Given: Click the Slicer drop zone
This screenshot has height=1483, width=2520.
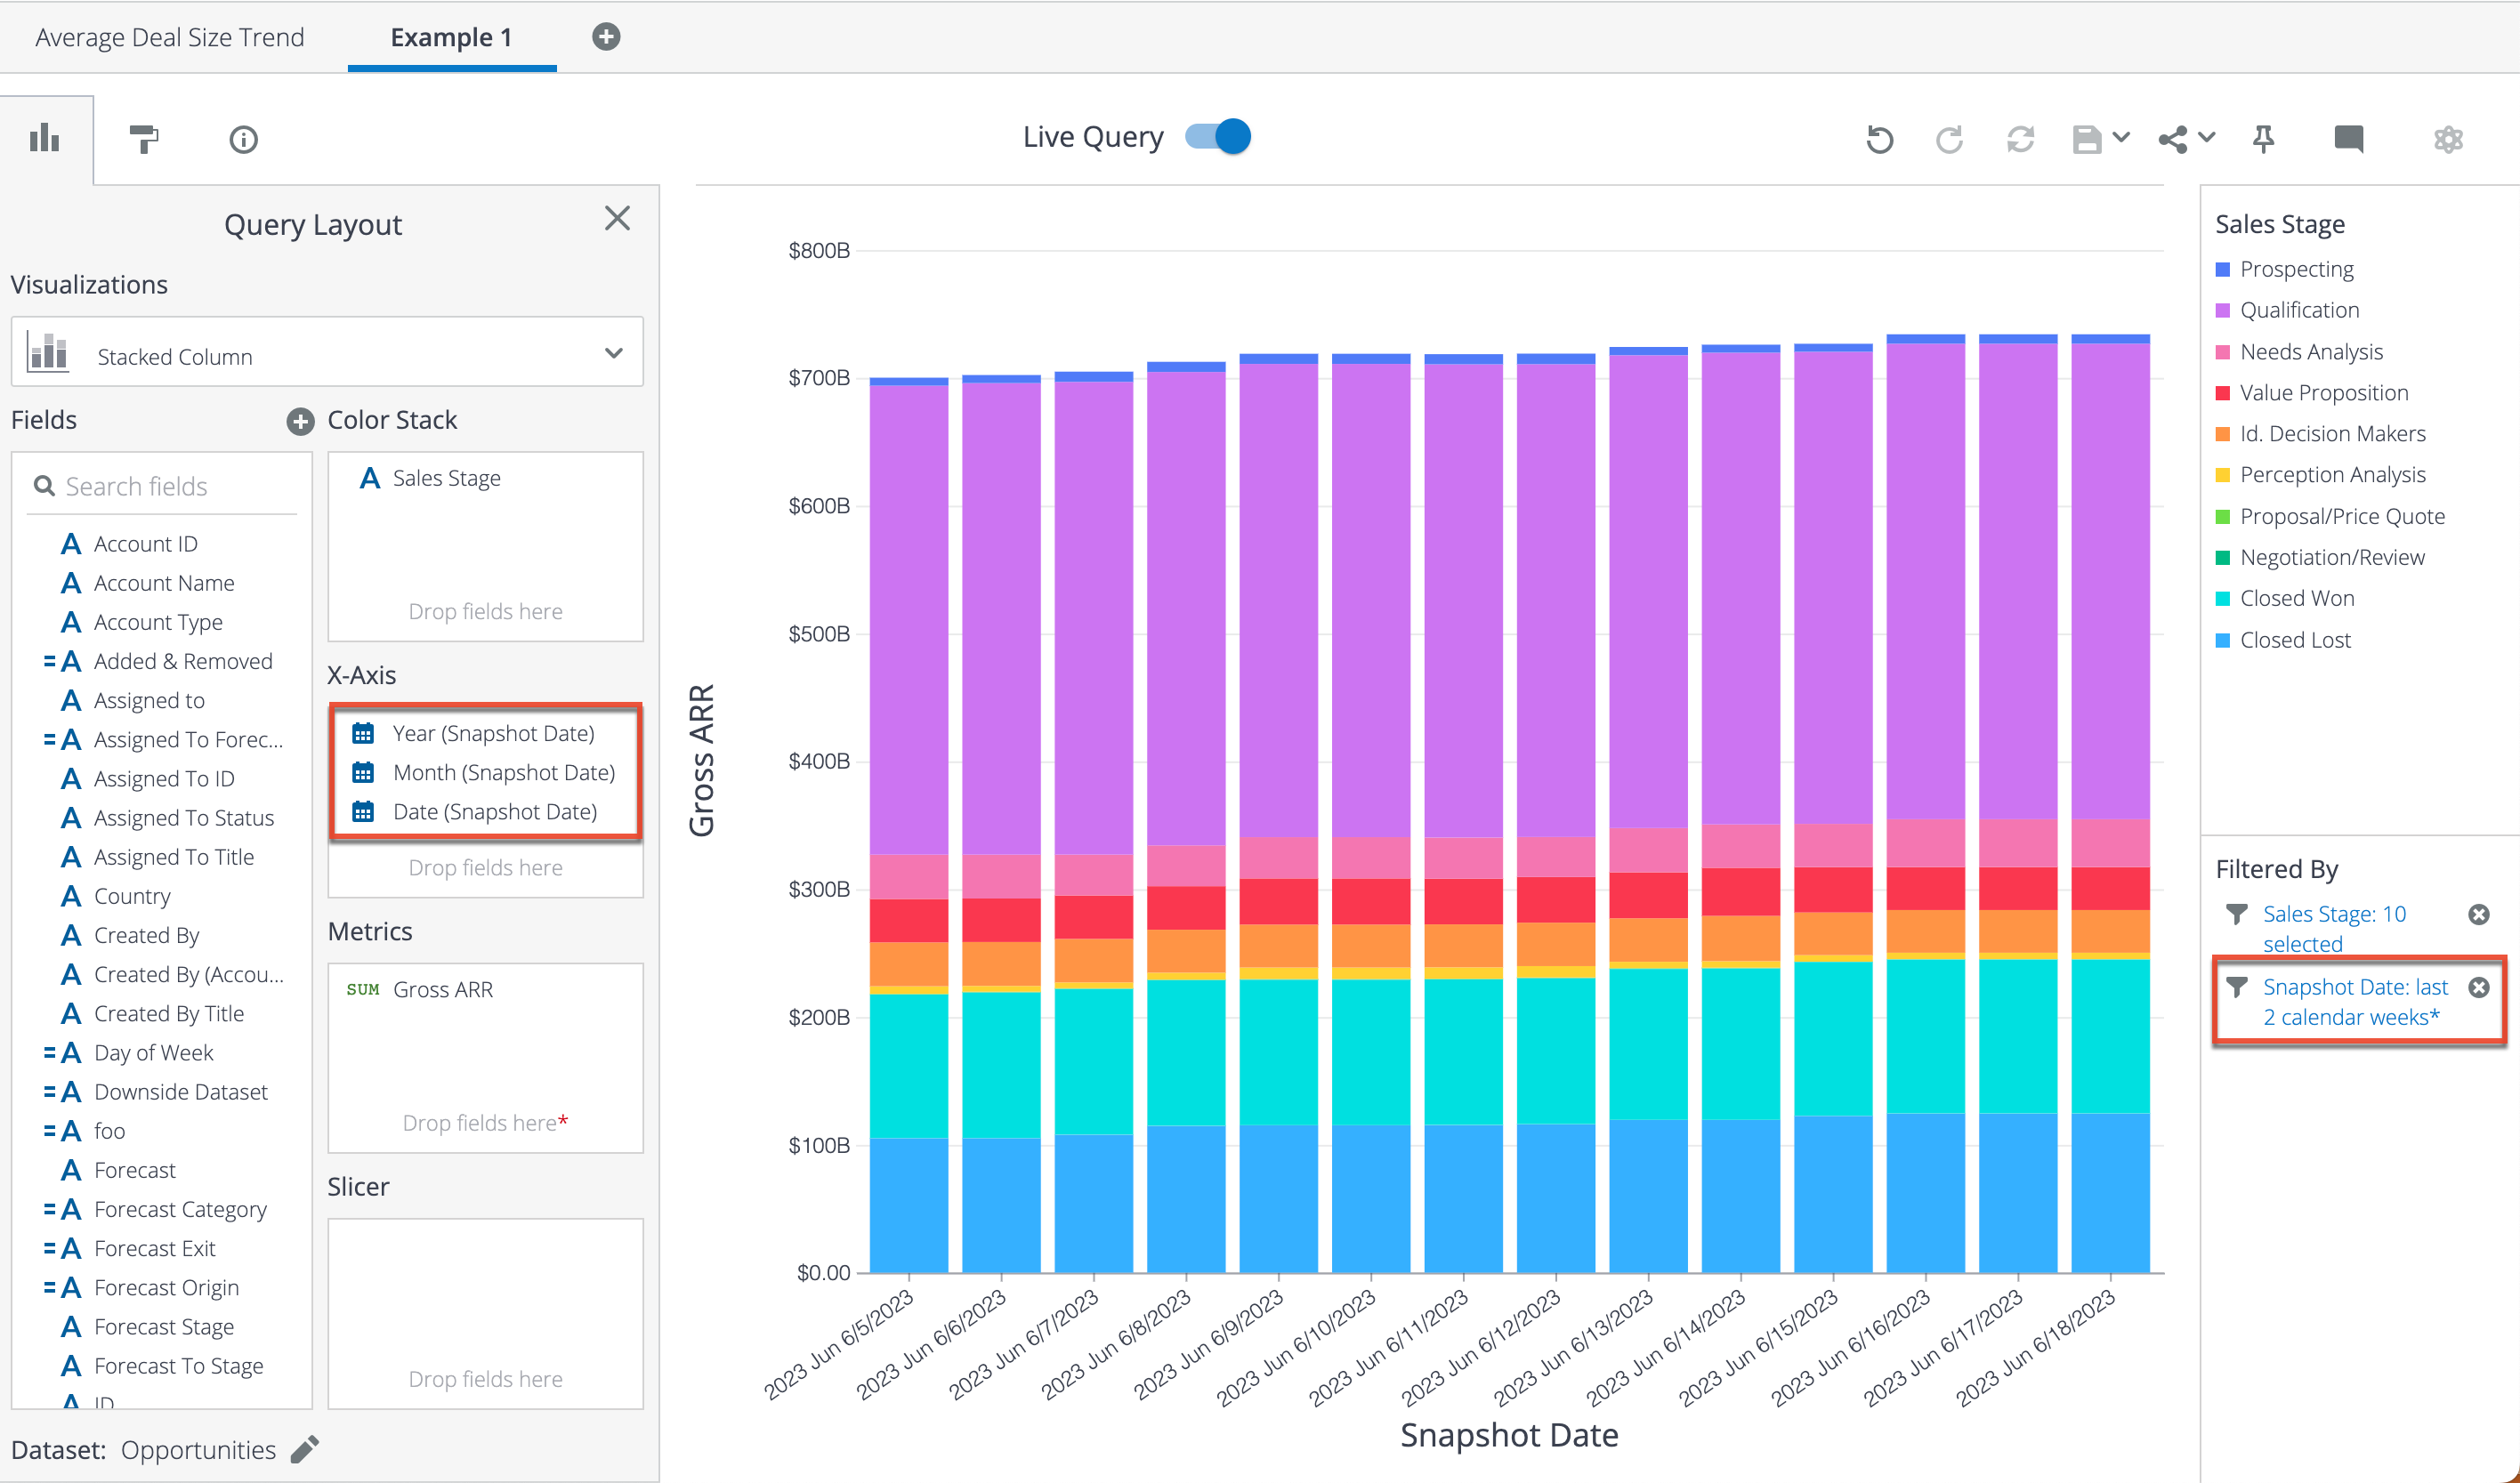Looking at the screenshot, I should click(485, 1313).
